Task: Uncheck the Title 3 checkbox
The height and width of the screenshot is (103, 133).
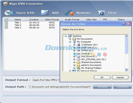Action: pos(6,27)
